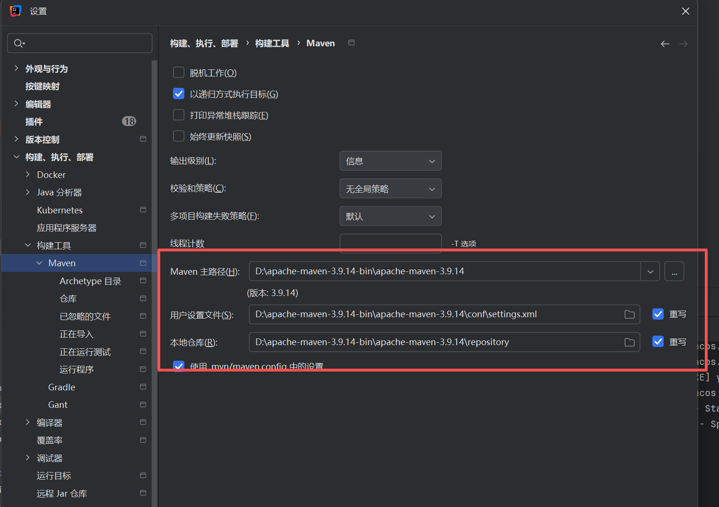
Task: Click project icon next to Gant
Action: pos(143,405)
